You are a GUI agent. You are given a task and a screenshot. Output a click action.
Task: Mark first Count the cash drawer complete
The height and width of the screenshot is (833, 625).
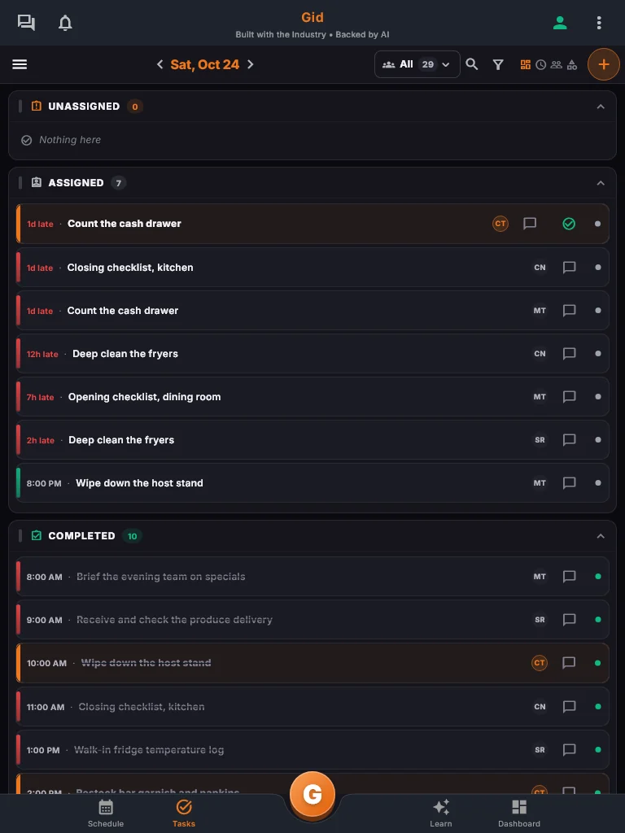[x=569, y=224]
